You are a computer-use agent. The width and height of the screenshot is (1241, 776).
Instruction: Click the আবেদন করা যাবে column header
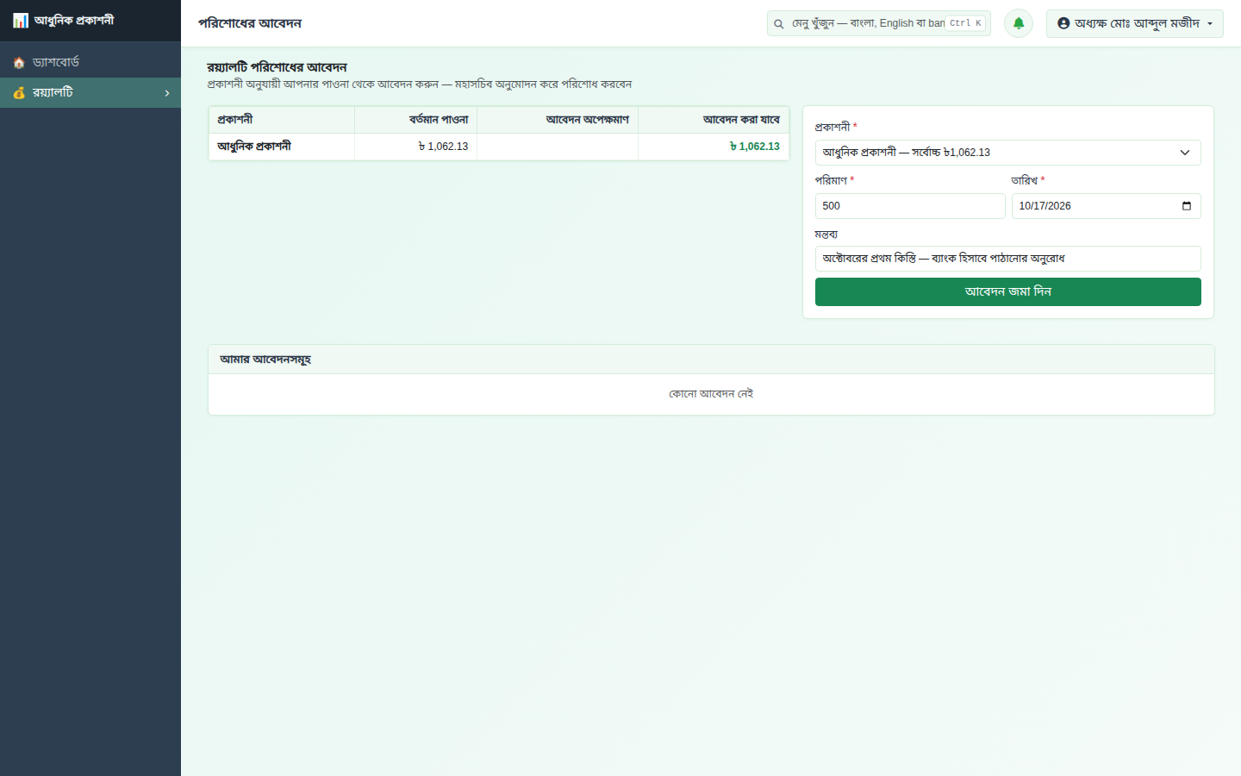pyautogui.click(x=714, y=120)
